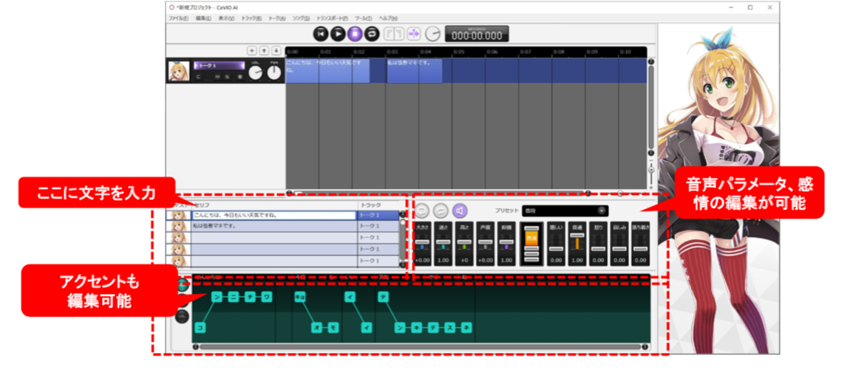Viewport: 856px width, 370px height.
Task: Click the ワ accent node
Action: coord(267,297)
